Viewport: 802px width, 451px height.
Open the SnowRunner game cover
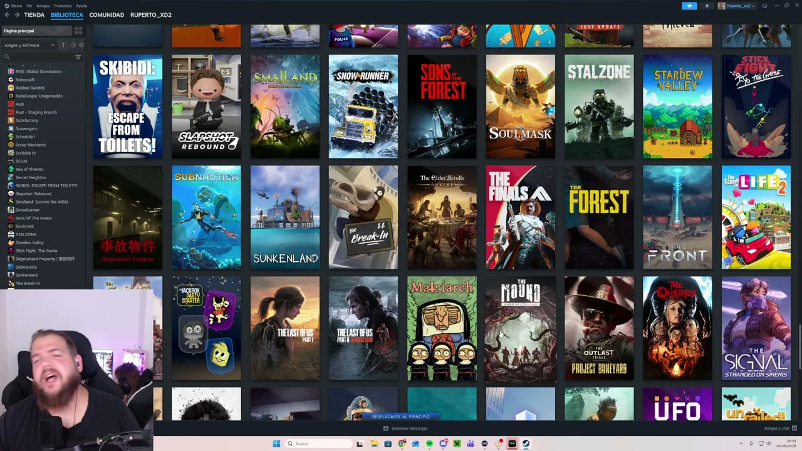(x=363, y=106)
